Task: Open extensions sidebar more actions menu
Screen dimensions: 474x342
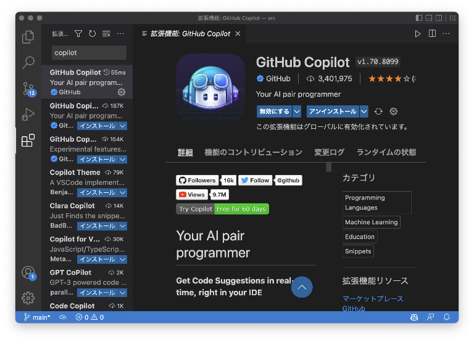Action: 120,33
